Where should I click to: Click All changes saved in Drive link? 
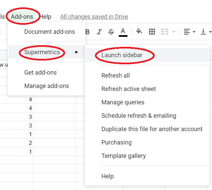pos(94,17)
